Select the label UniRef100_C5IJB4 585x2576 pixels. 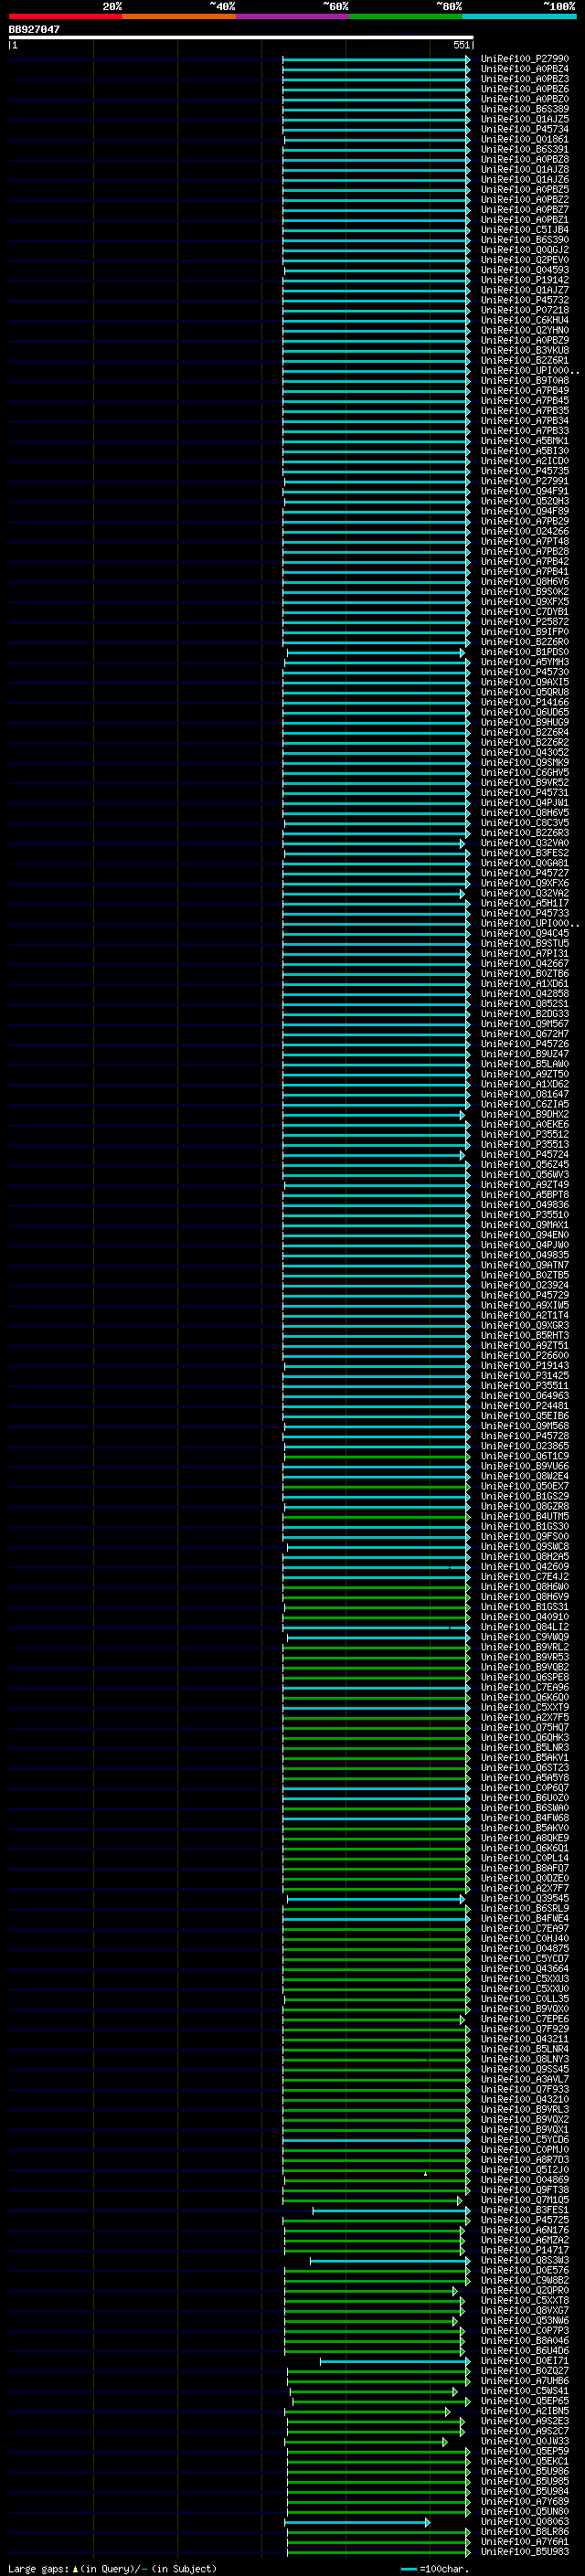pyautogui.click(x=525, y=230)
